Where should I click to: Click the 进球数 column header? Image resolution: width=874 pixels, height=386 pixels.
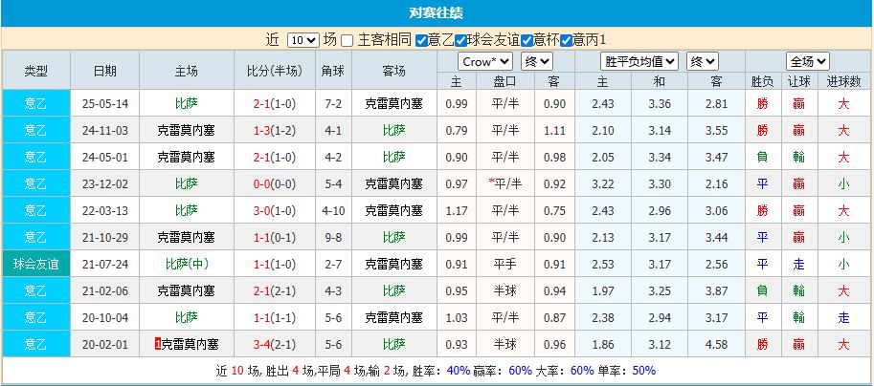(x=842, y=82)
